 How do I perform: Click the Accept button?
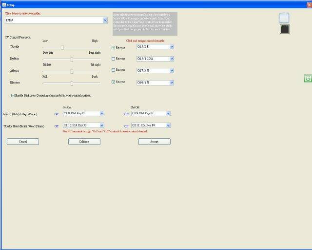pyautogui.click(x=155, y=142)
